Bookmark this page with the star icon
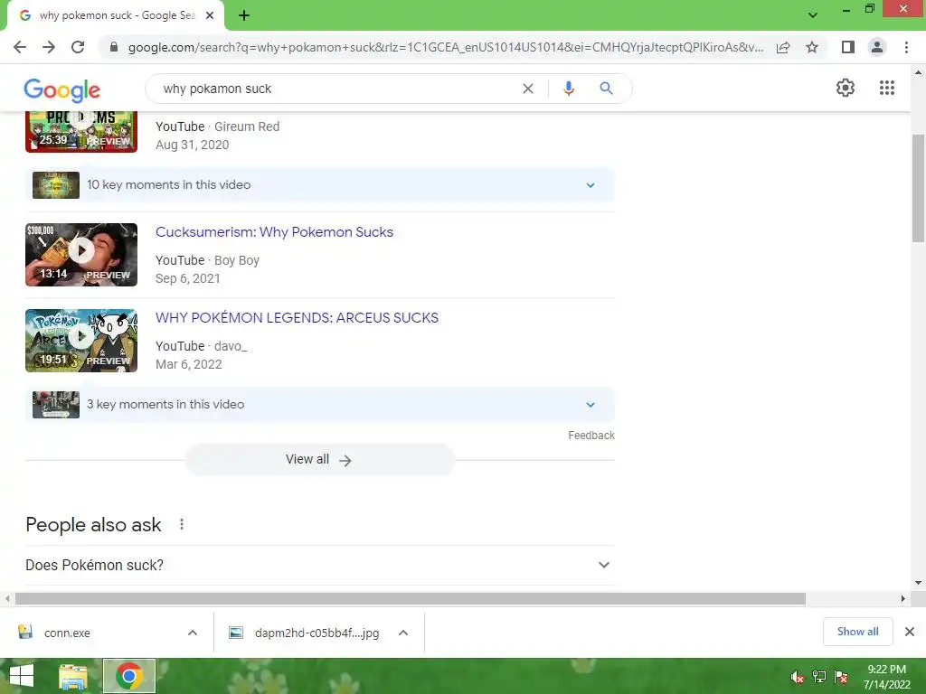 (x=812, y=47)
